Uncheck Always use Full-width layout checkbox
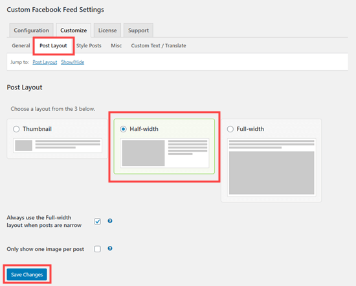 (97, 221)
